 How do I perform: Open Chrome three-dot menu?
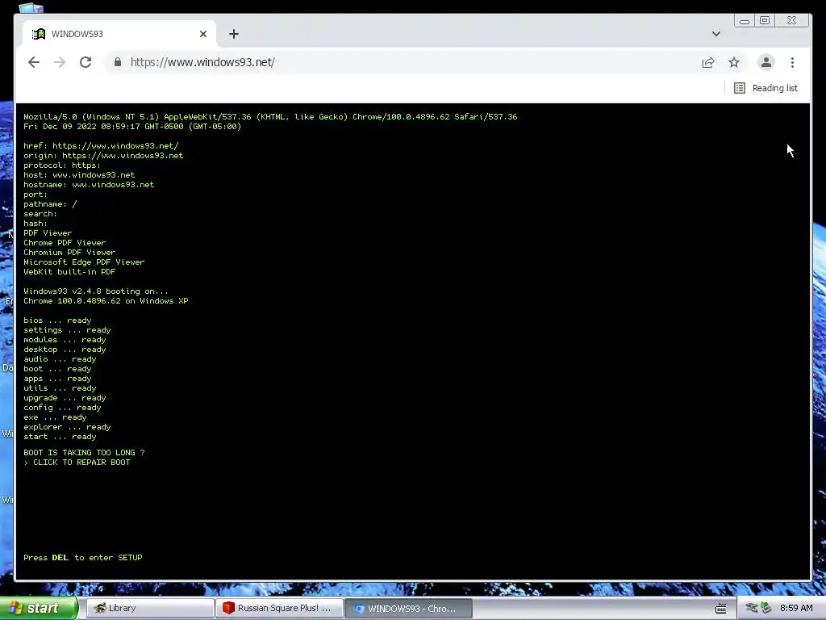pos(792,62)
